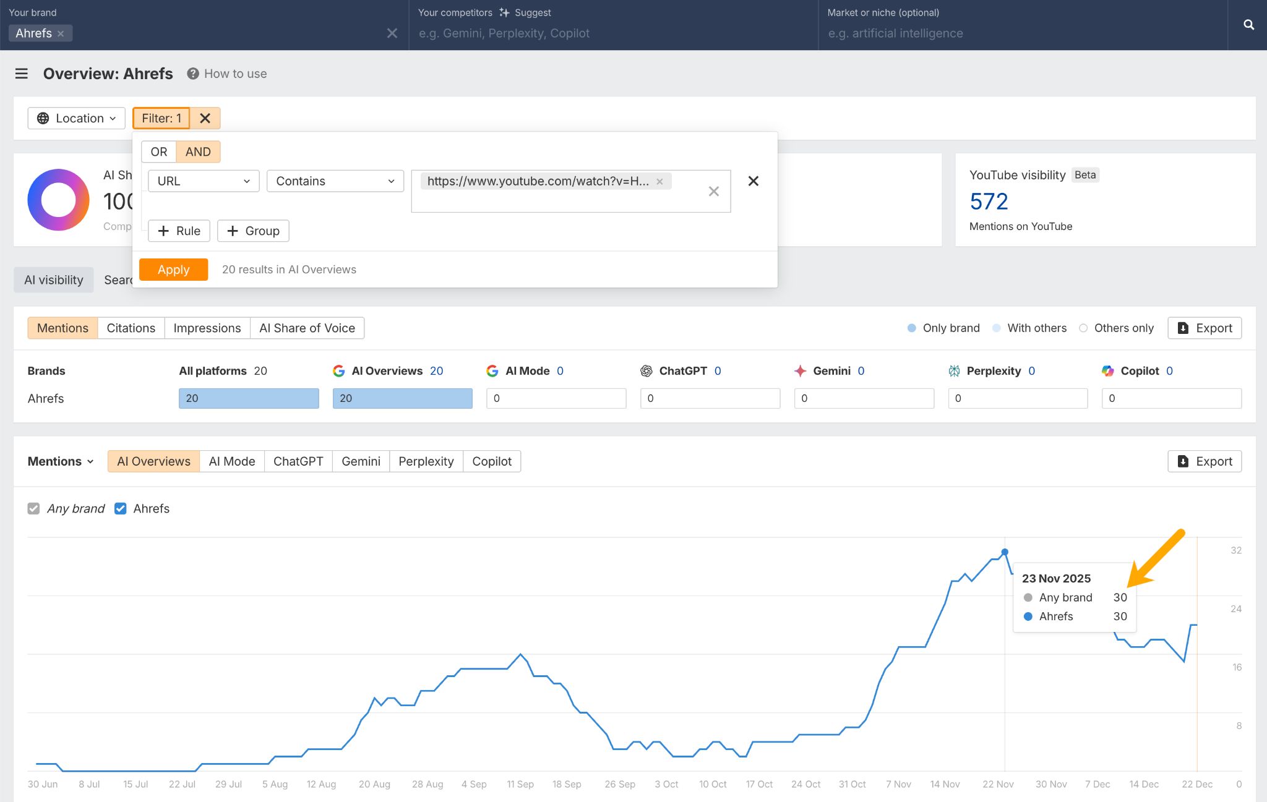
Task: Click the search icon in the top bar
Action: [1248, 25]
